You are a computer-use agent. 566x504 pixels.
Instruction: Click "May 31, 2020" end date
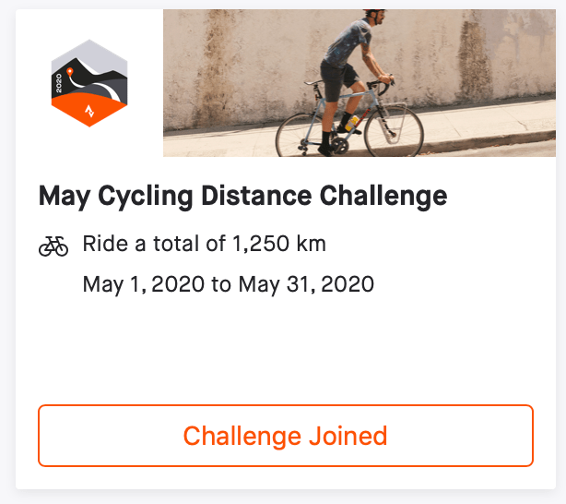click(306, 283)
